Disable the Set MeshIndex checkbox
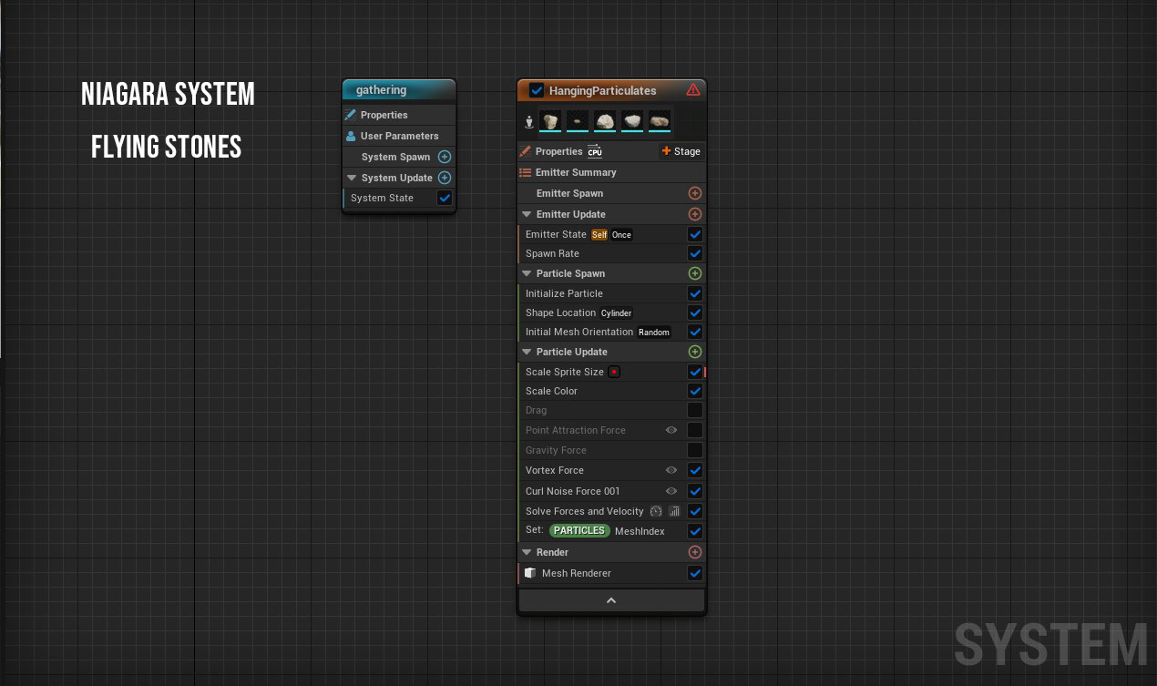 pos(695,531)
